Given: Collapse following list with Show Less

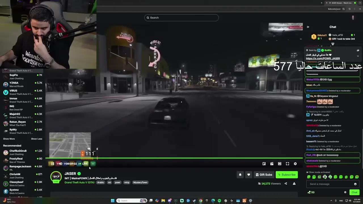Looking at the screenshot, I should coord(37,139).
